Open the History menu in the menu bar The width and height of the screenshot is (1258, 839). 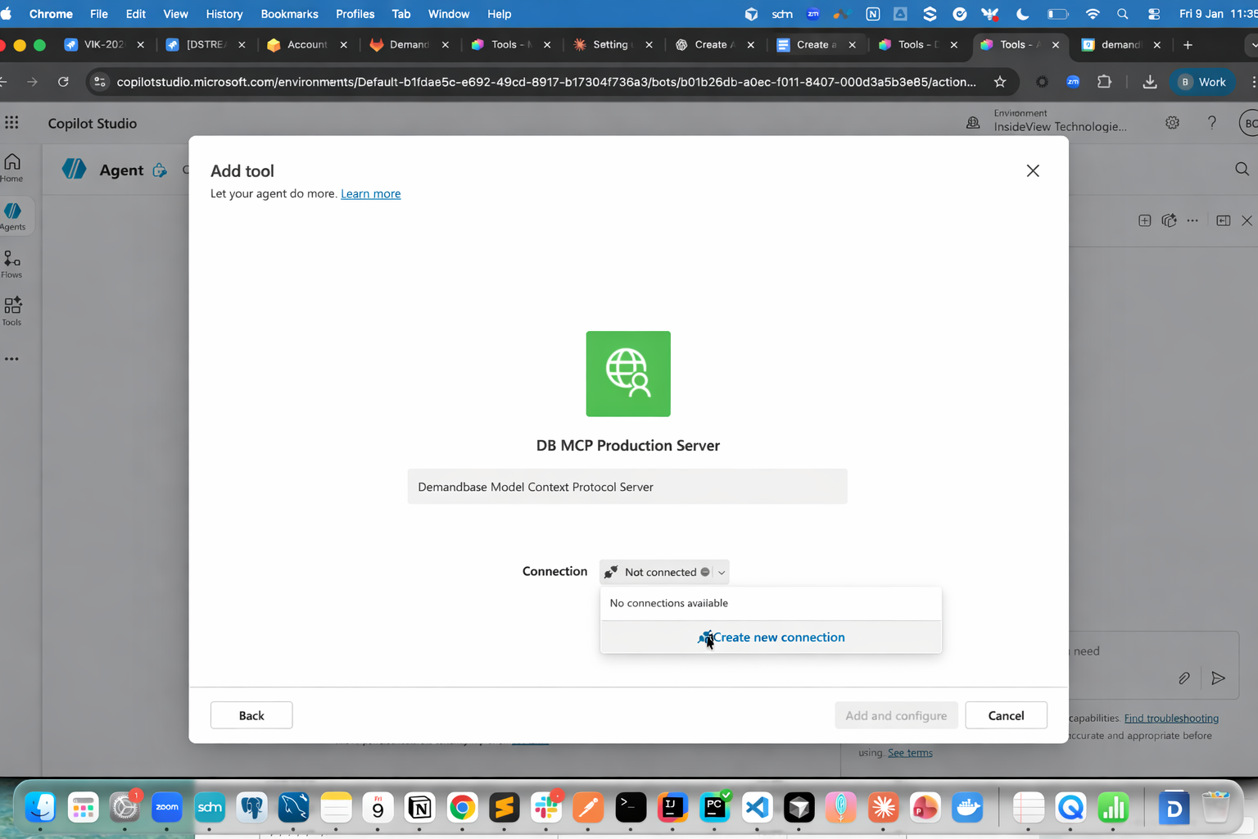point(224,14)
